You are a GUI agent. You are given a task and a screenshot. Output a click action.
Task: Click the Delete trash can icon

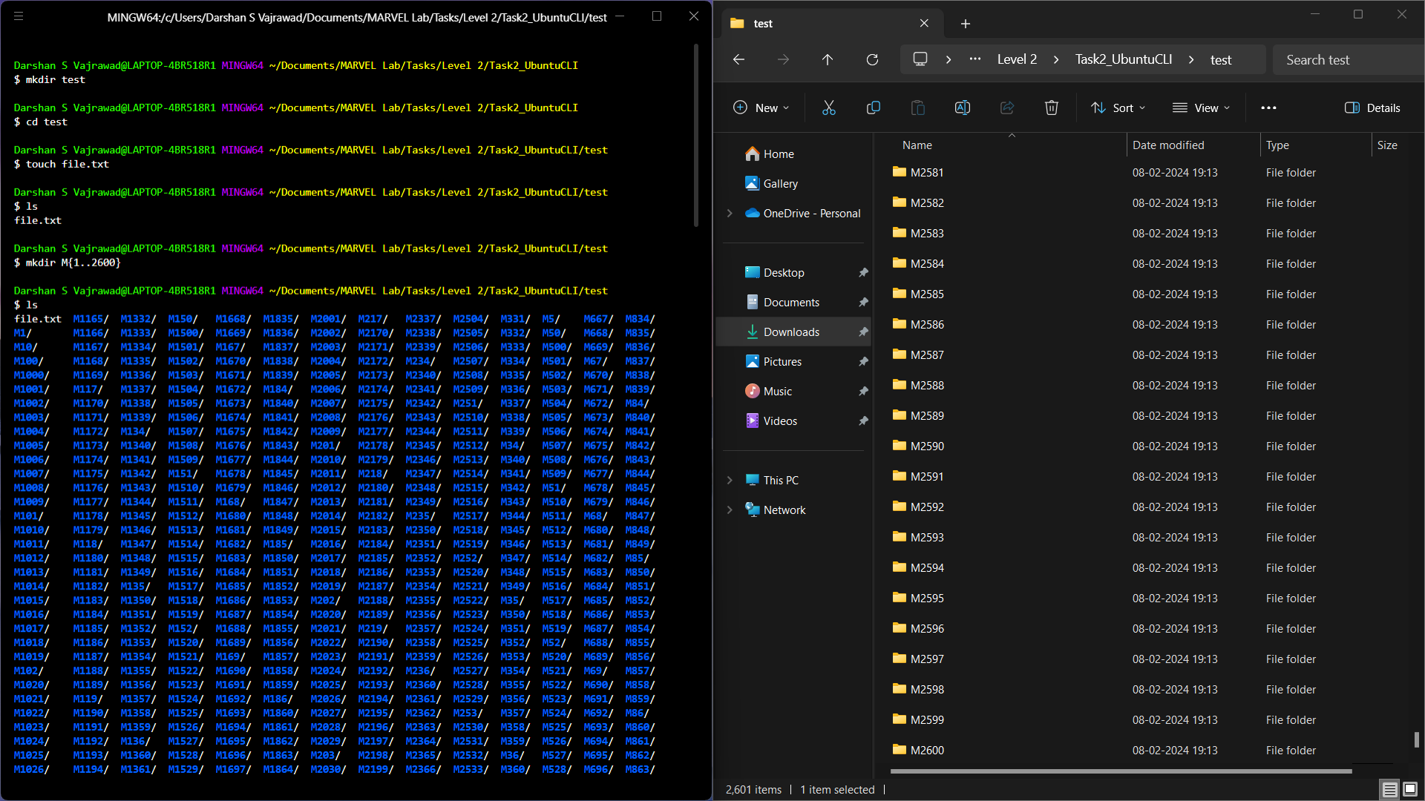[x=1051, y=108]
